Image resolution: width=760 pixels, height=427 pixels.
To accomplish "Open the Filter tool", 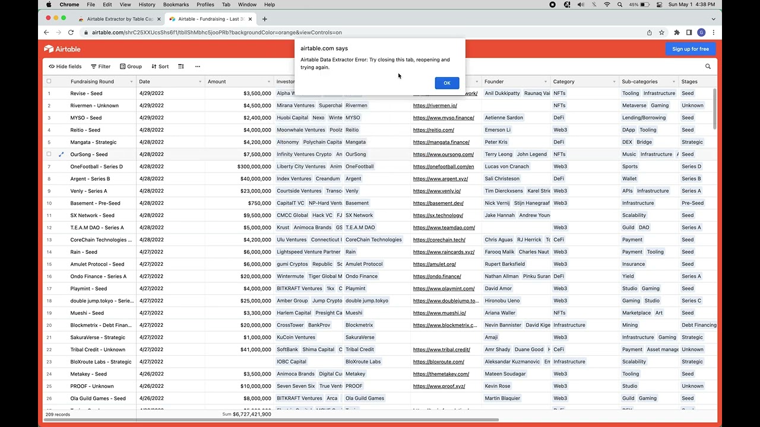I will (x=100, y=66).
